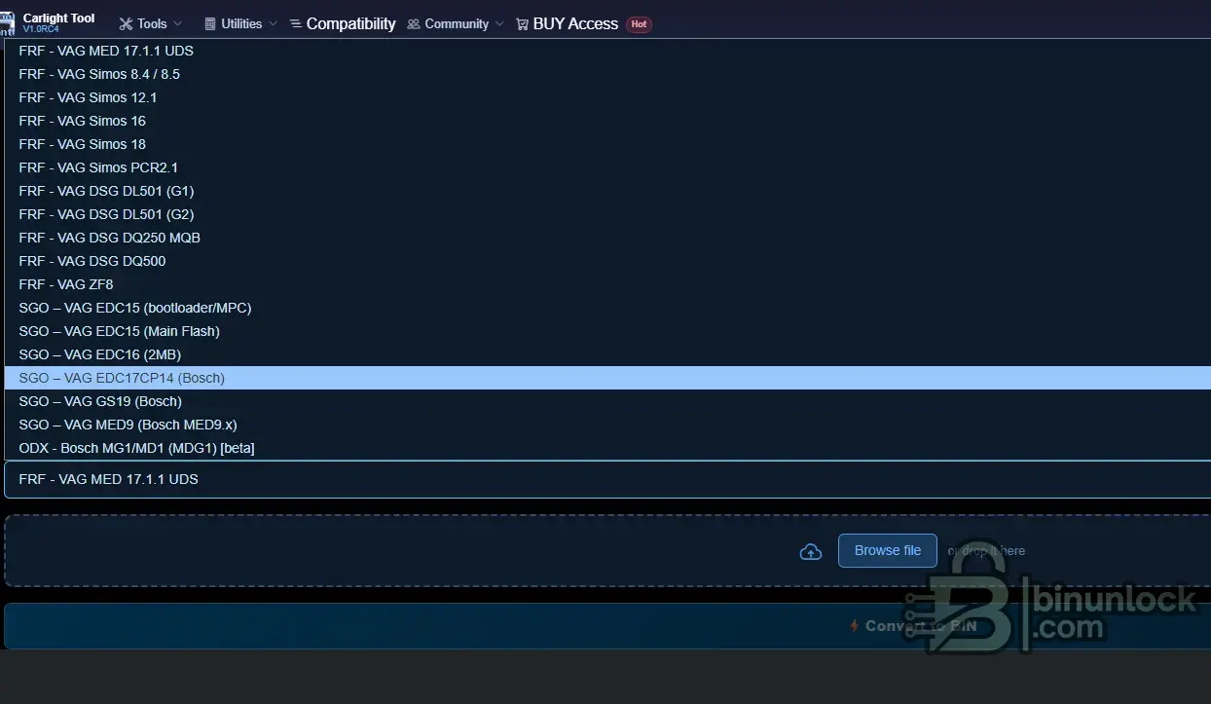Expand the Utilities chevron
Screen dimensions: 1211x704
(x=273, y=23)
